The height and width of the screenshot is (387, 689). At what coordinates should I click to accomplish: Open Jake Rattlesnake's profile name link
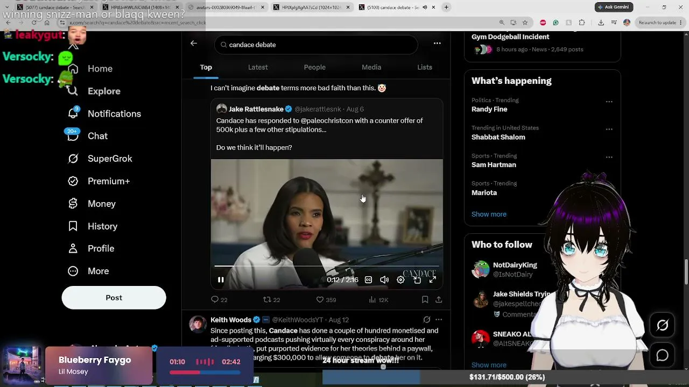point(256,109)
